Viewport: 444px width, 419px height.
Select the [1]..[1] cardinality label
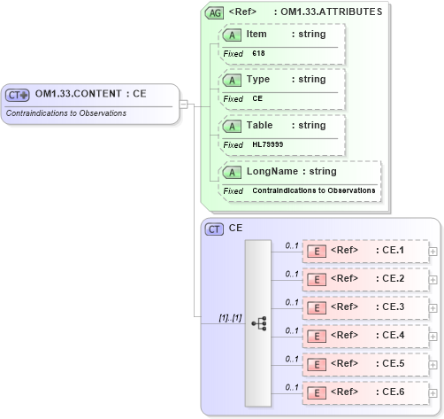[x=230, y=318]
